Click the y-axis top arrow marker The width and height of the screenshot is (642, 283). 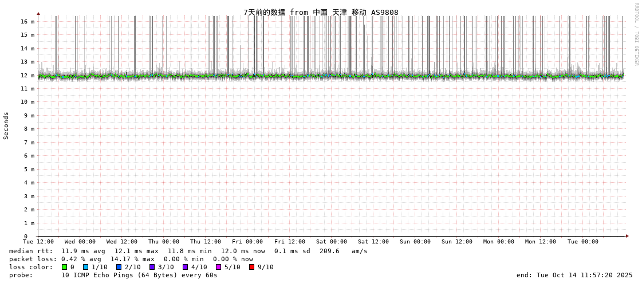[x=38, y=13]
